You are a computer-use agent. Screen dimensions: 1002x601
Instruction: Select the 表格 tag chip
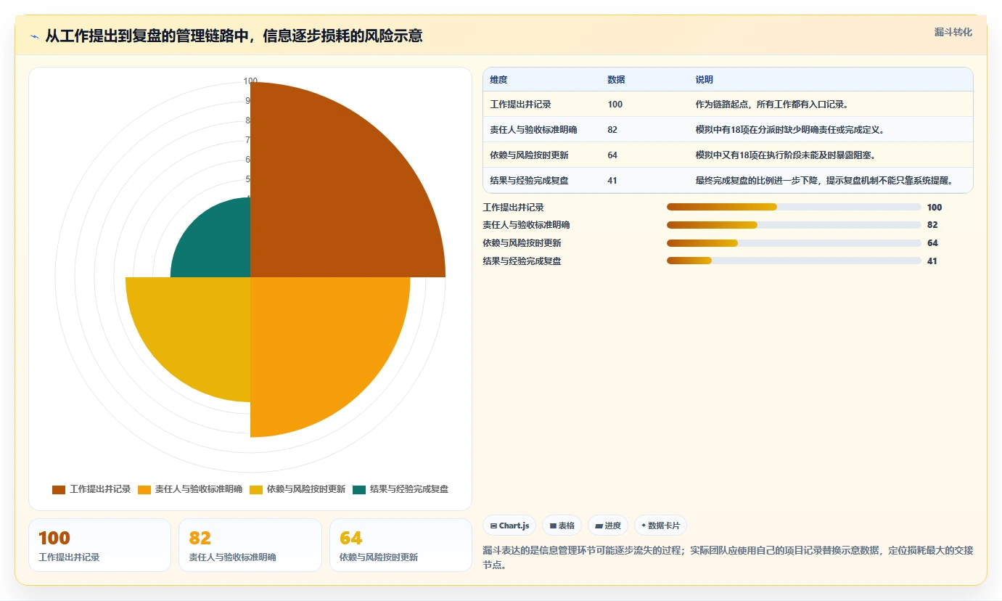pyautogui.click(x=562, y=526)
